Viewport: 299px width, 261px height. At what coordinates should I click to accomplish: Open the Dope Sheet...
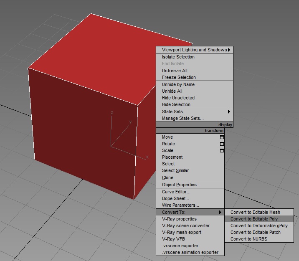point(190,198)
